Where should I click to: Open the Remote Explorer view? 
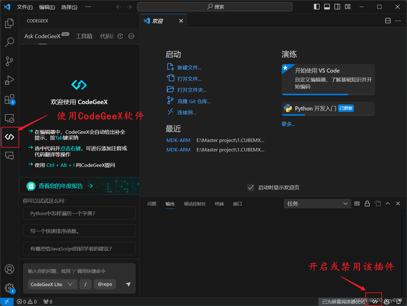9,118
